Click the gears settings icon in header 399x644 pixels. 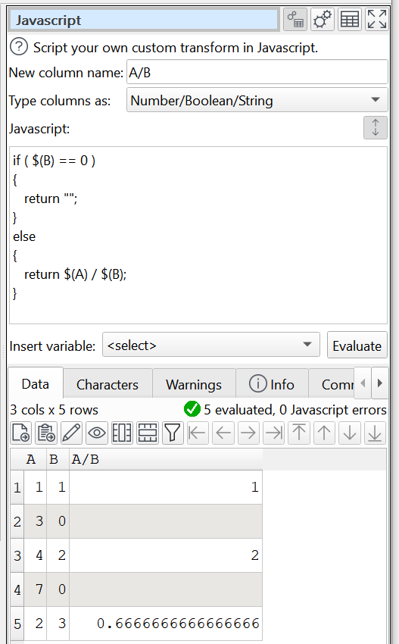(323, 19)
